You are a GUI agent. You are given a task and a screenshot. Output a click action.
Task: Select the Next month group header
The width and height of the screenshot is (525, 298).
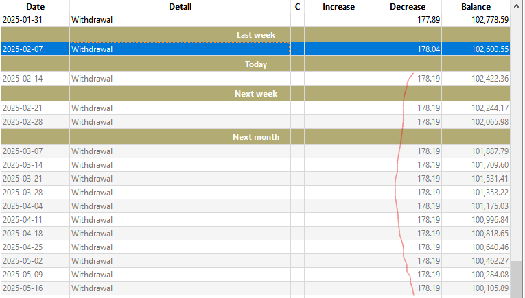[x=255, y=136]
